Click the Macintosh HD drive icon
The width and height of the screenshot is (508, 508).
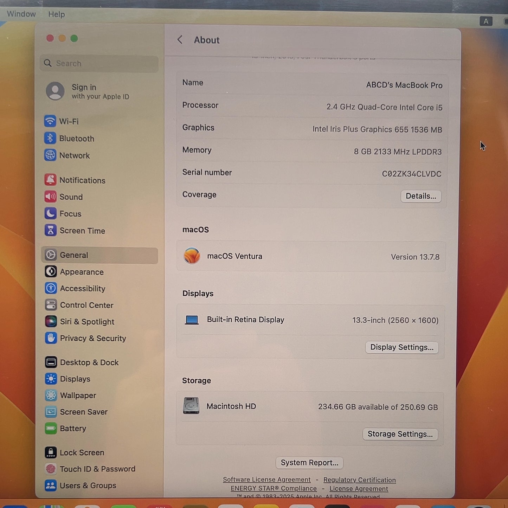(191, 406)
